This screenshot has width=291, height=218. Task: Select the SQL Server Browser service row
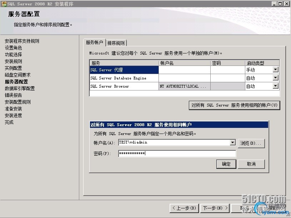coord(124,86)
